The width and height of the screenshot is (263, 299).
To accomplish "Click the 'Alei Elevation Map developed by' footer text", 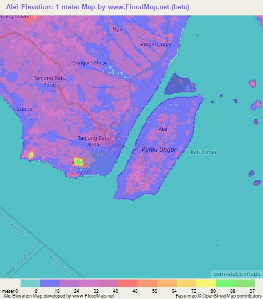I will point(37,296).
